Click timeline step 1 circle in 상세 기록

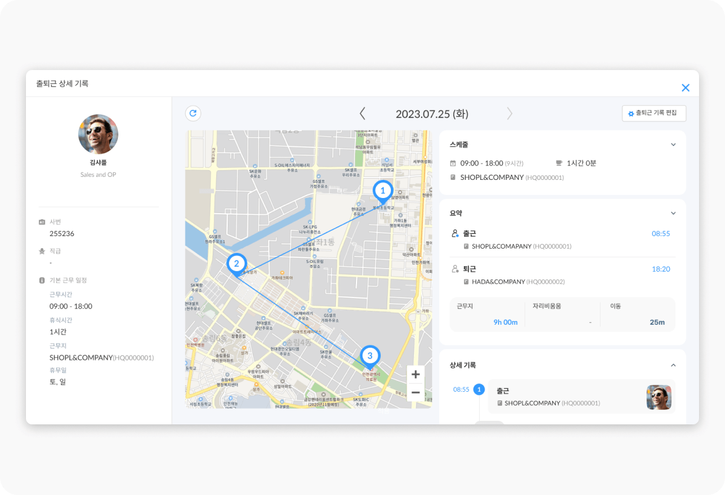[x=479, y=389]
